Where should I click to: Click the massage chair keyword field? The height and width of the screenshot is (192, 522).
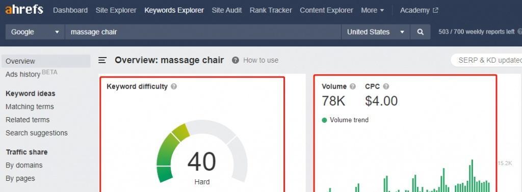point(203,32)
